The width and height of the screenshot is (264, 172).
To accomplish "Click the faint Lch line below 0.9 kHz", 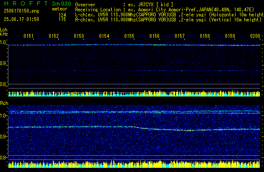I will coord(134,70).
